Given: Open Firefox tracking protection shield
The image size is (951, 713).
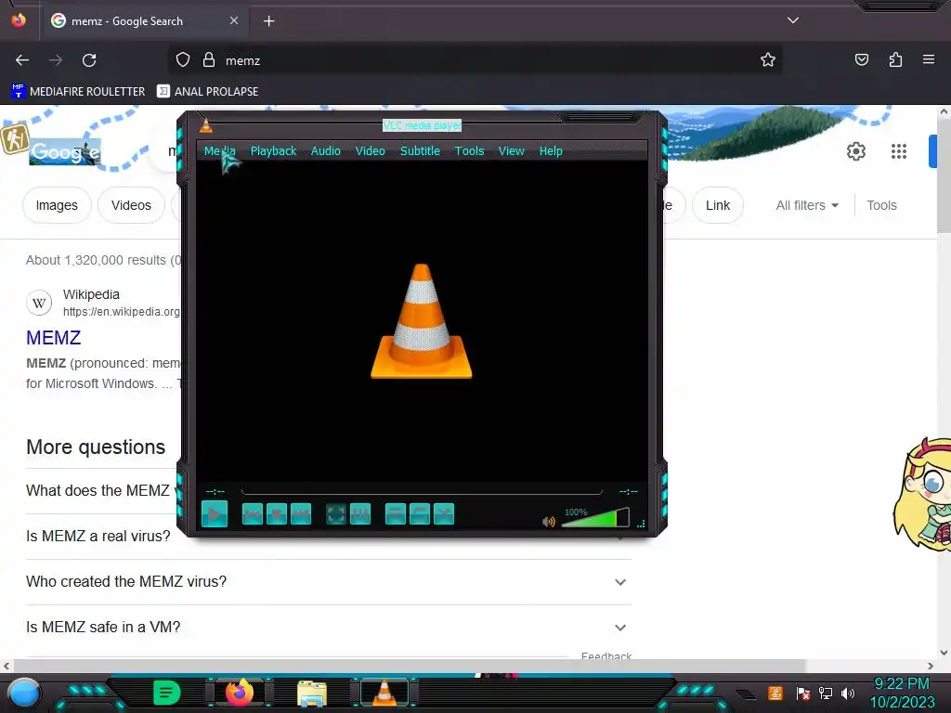Looking at the screenshot, I should [183, 60].
